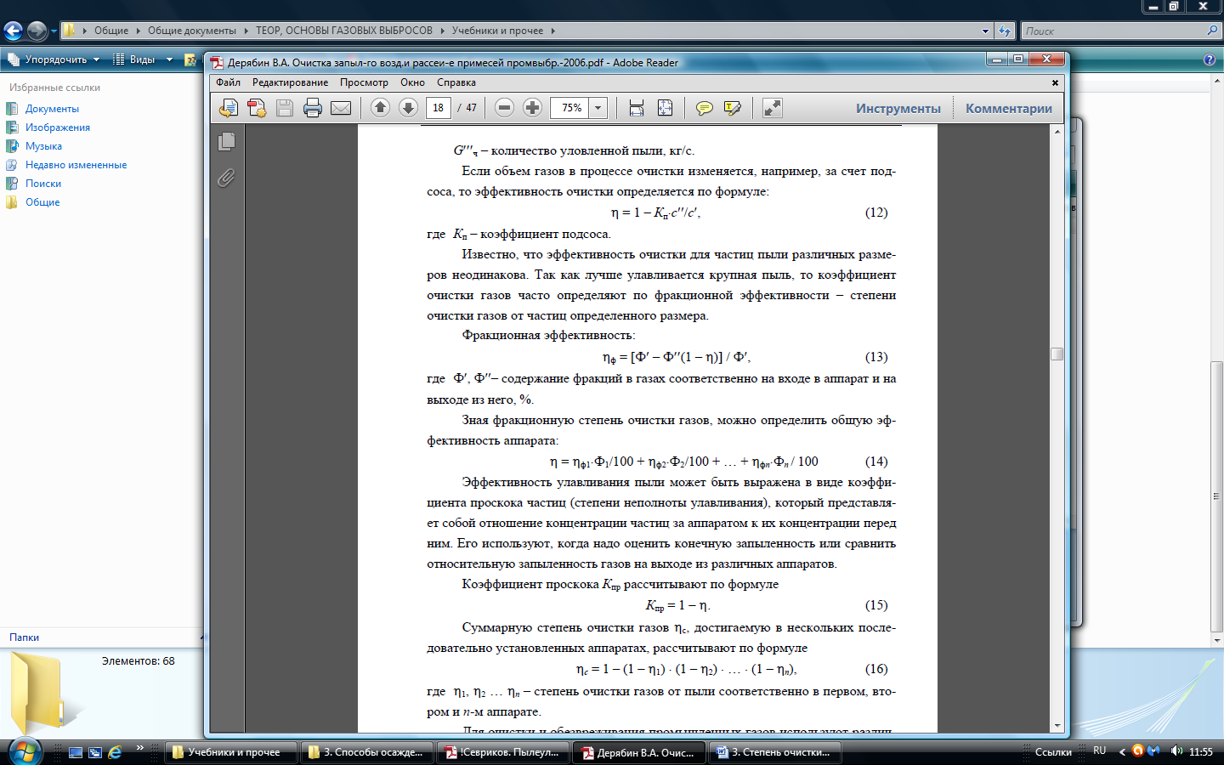Switch to 3. Способы осажде... taskbar button
Screen dimensions: 1224x765
[367, 752]
